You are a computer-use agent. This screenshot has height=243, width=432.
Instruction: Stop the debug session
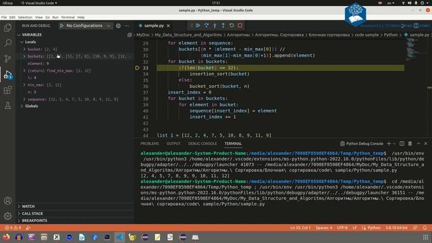(240, 26)
